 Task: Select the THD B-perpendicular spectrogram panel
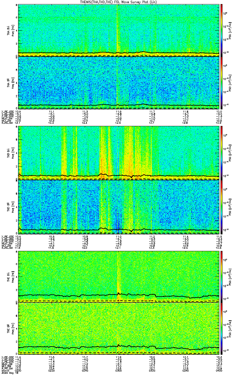[x=119, y=153]
